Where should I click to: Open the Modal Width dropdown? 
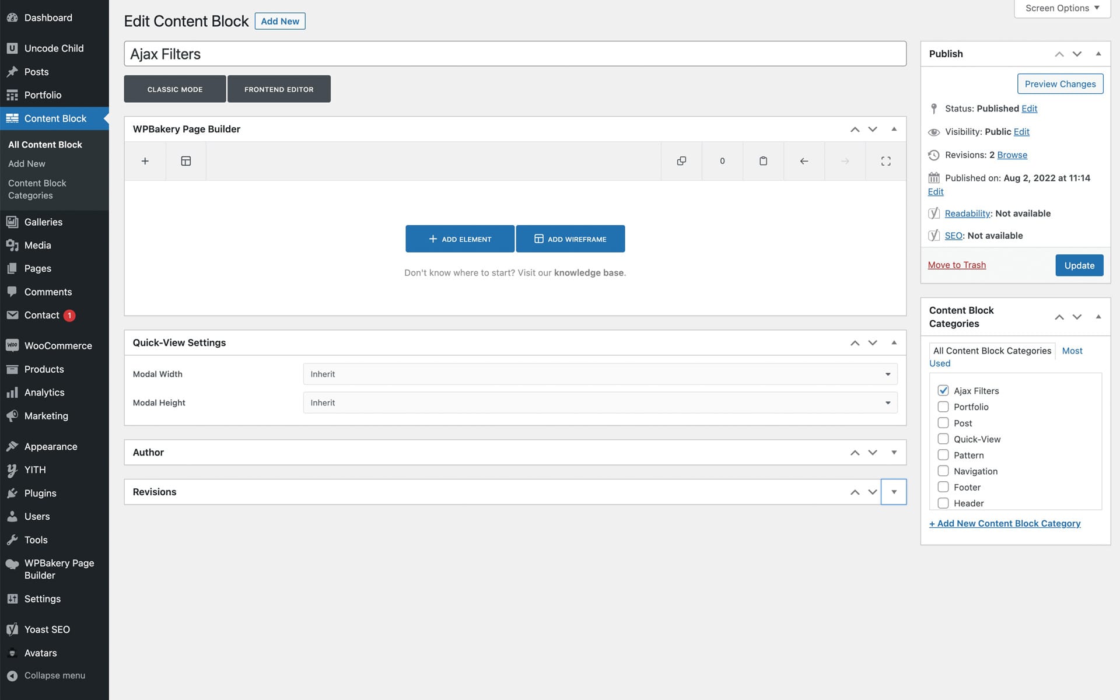click(x=600, y=374)
